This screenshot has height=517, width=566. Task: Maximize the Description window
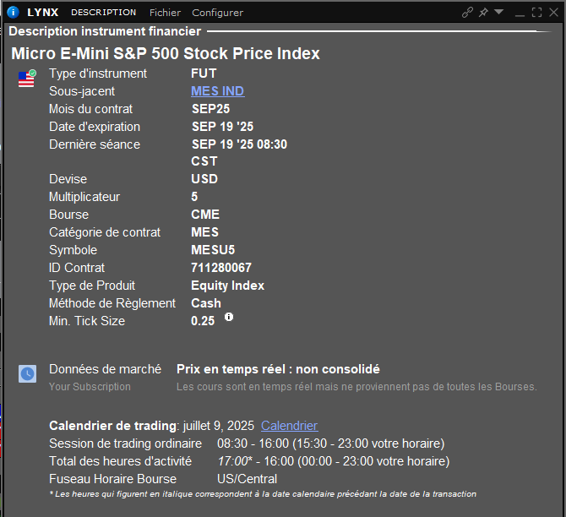coord(536,13)
